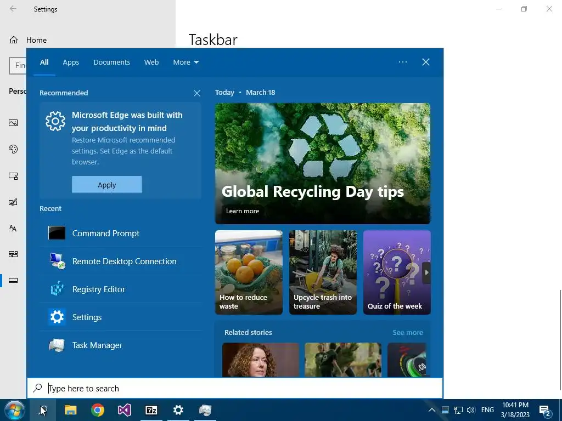Open search panel options ellipsis
This screenshot has height=421, width=562.
tap(403, 62)
